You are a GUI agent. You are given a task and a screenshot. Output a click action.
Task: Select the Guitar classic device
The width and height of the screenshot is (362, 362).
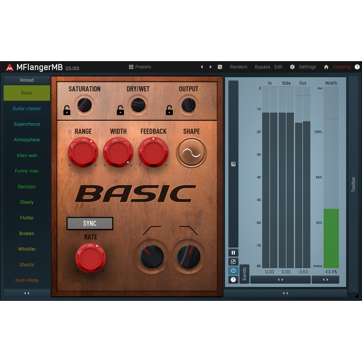27,109
